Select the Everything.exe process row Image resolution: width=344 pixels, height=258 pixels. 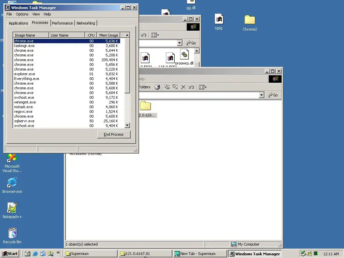(x=67, y=79)
